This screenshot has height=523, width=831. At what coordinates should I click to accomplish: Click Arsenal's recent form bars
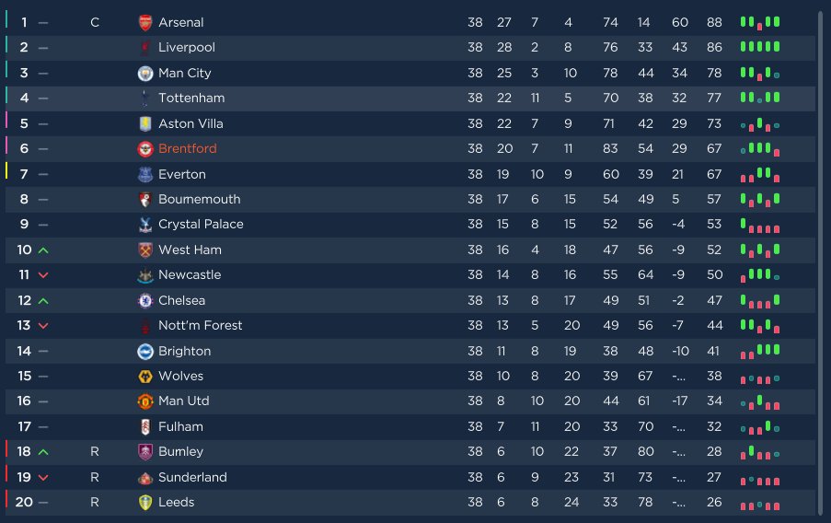point(760,22)
